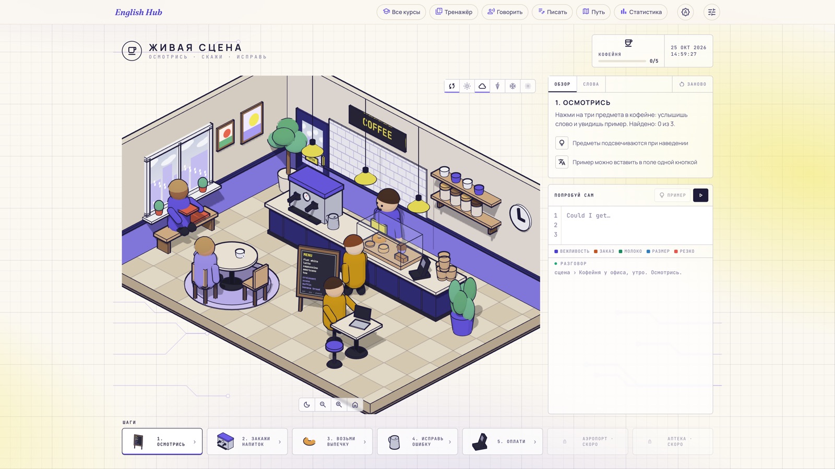
Task: Zoom in on the café scene
Action: [x=339, y=404]
